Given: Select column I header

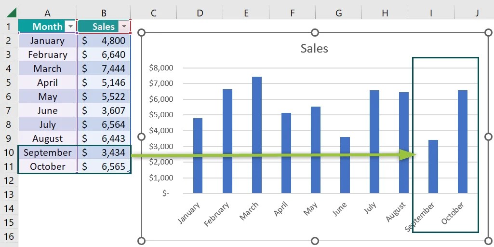Looking at the screenshot, I should coord(431,13).
